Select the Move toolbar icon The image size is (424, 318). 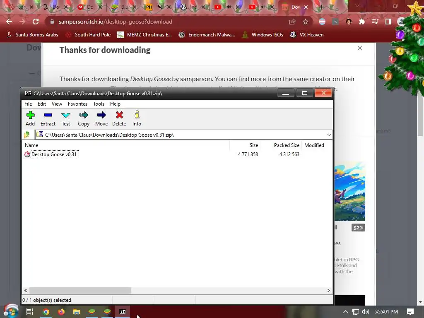[x=101, y=118]
